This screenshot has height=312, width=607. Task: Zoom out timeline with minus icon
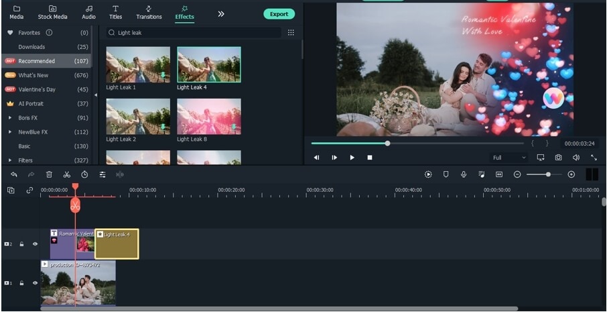click(x=517, y=174)
